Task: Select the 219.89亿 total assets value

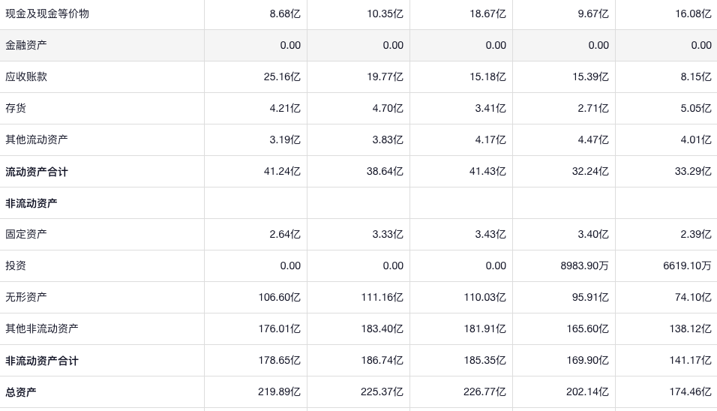Action: pyautogui.click(x=279, y=391)
